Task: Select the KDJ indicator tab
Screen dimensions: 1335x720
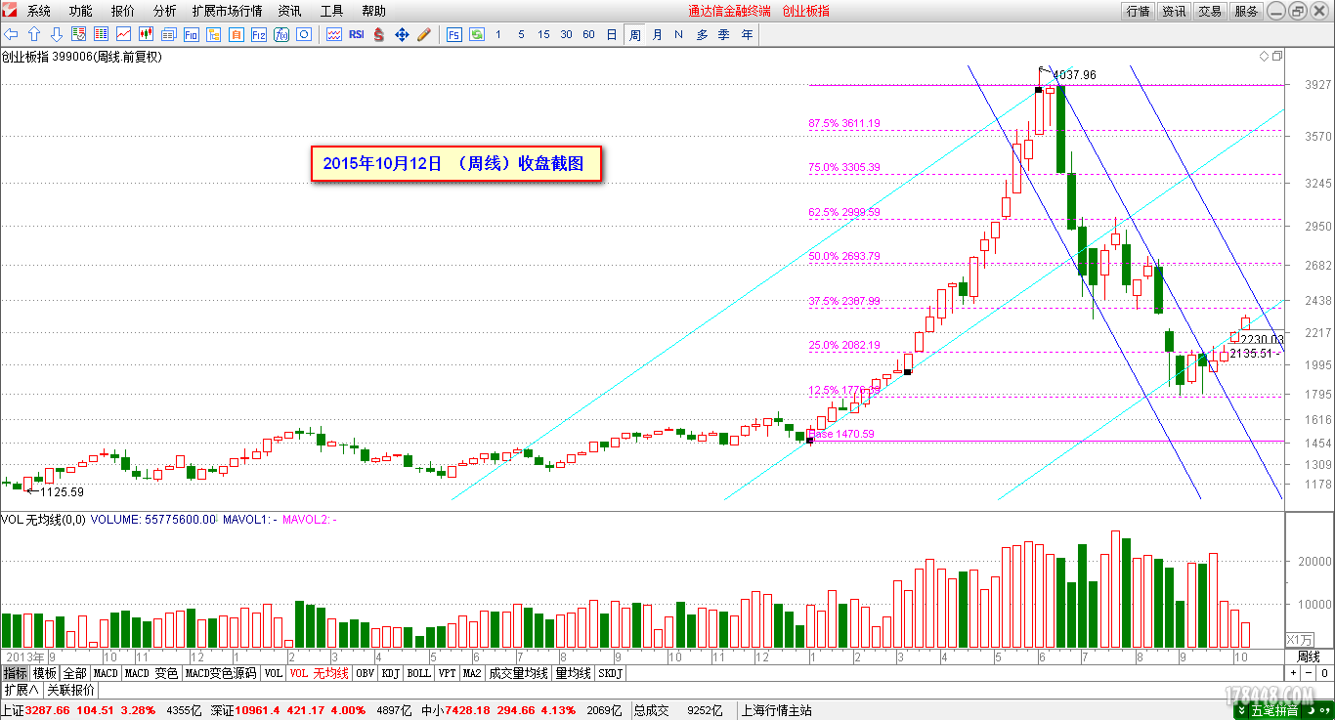Action: 391,673
